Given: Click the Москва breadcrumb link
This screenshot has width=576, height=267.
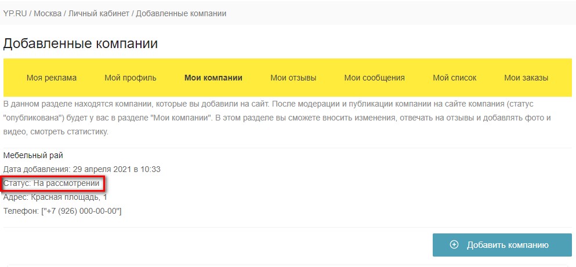Looking at the screenshot, I should [48, 13].
